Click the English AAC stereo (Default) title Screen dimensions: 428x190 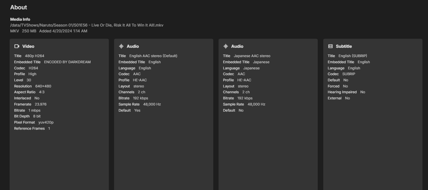pyautogui.click(x=153, y=56)
